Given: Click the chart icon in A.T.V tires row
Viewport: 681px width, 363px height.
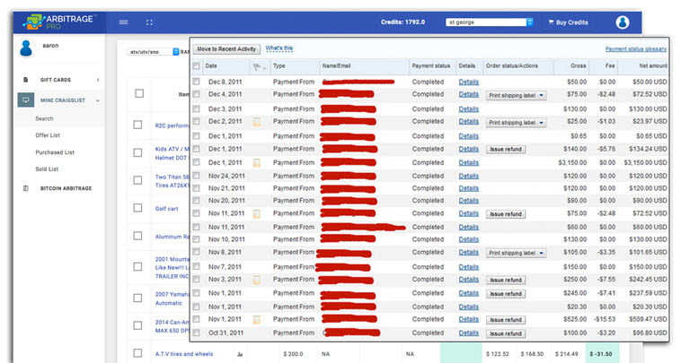Looking at the screenshot, I should click(x=240, y=354).
